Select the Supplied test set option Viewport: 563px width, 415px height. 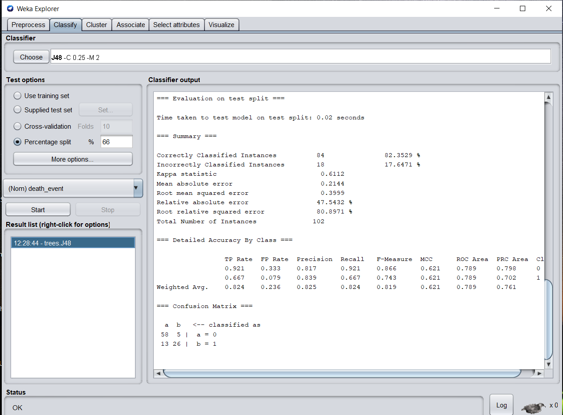(17, 110)
